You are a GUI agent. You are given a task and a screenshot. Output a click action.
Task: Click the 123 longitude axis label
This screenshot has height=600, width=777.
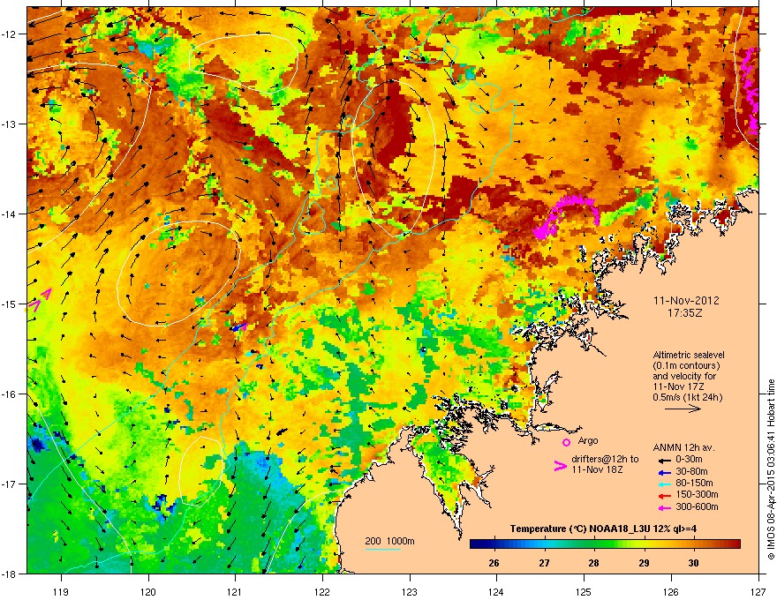pyautogui.click(x=410, y=591)
